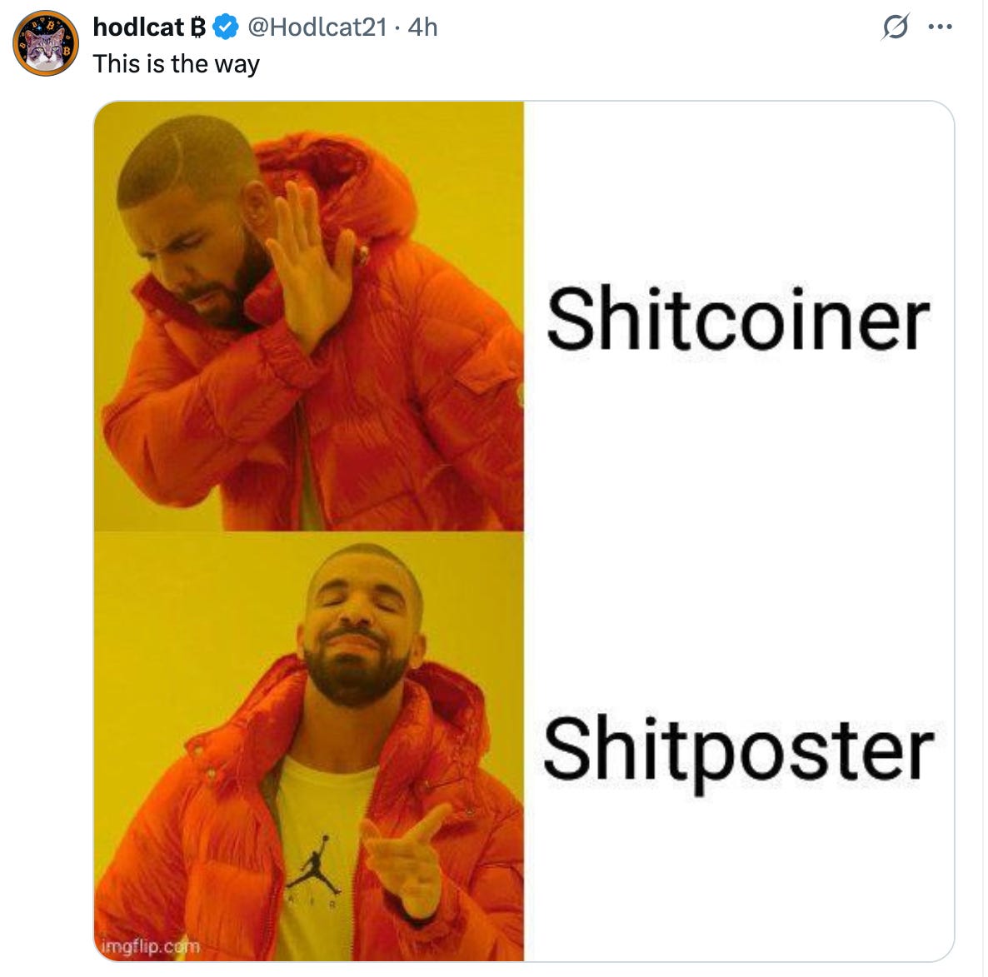Open the post via 4h timestamp
This screenshot has width=988, height=977.
click(423, 27)
